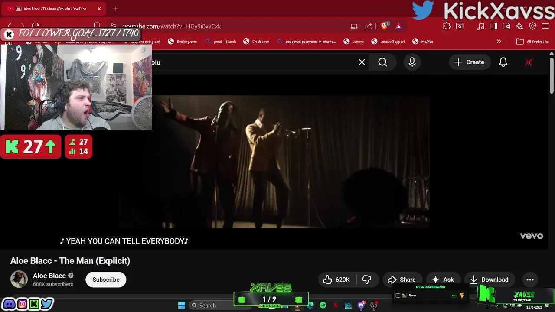Viewport: 555px width, 312px height.
Task: Open Brave Wallet icon
Action: pyautogui.click(x=506, y=26)
